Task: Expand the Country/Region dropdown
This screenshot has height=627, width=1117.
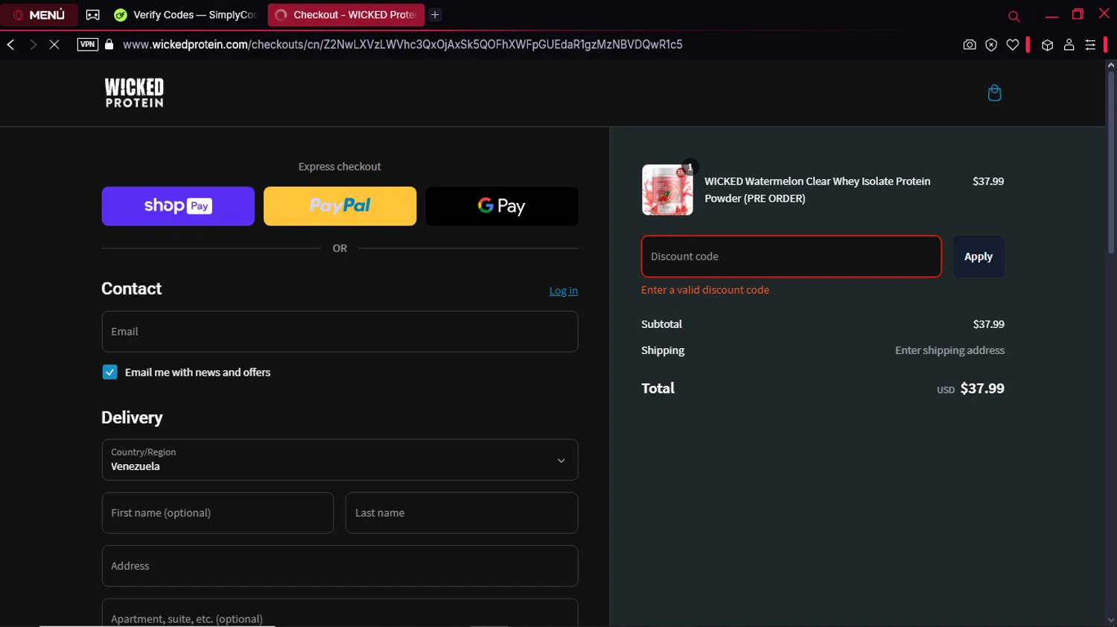Action: [x=340, y=460]
